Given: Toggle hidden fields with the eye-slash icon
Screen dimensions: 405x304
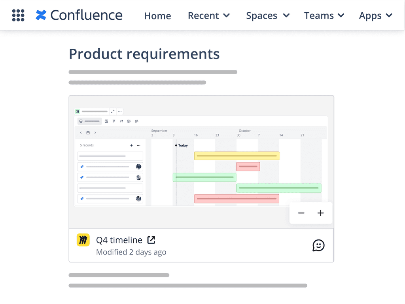Looking at the screenshot, I should click(x=136, y=121).
